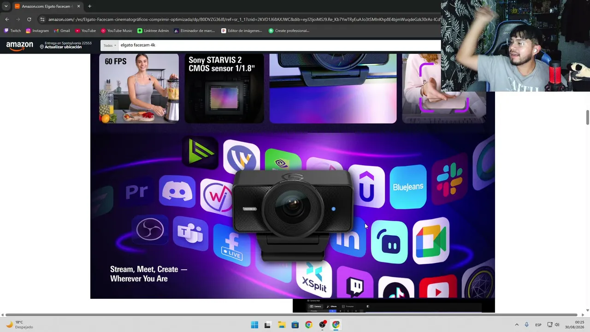Show hidden system tray icons
590x332 pixels.
(x=517, y=325)
